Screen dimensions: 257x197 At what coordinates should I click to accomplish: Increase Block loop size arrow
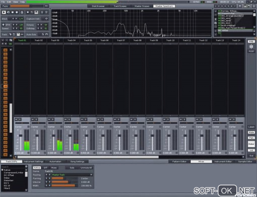click(16, 19)
